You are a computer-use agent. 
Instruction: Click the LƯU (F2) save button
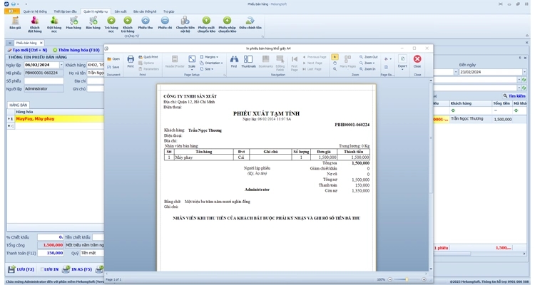tap(21, 269)
